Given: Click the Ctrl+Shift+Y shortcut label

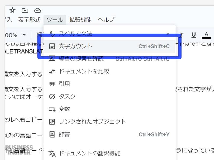Looking at the screenshot, I should coord(154,134).
